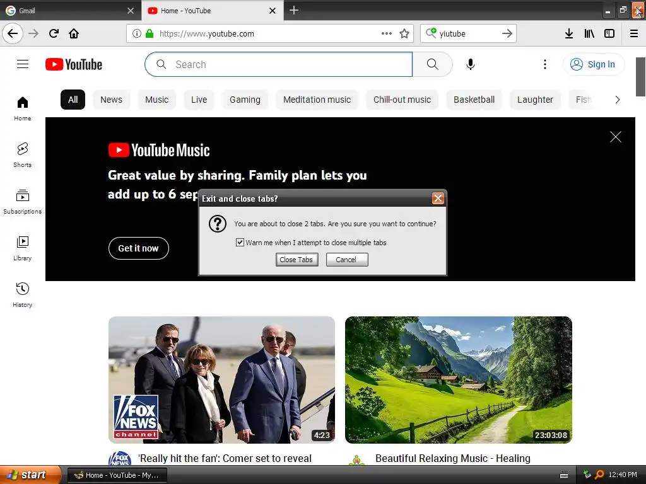The image size is (646, 484).
Task: Click Sign in button
Action: pos(593,64)
